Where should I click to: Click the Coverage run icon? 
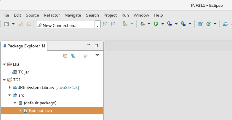[x=169, y=24]
